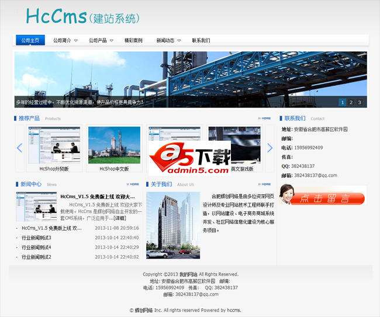Click QQ number 382438137 in contact panel
The width and height of the screenshot is (380, 317).
(x=303, y=166)
